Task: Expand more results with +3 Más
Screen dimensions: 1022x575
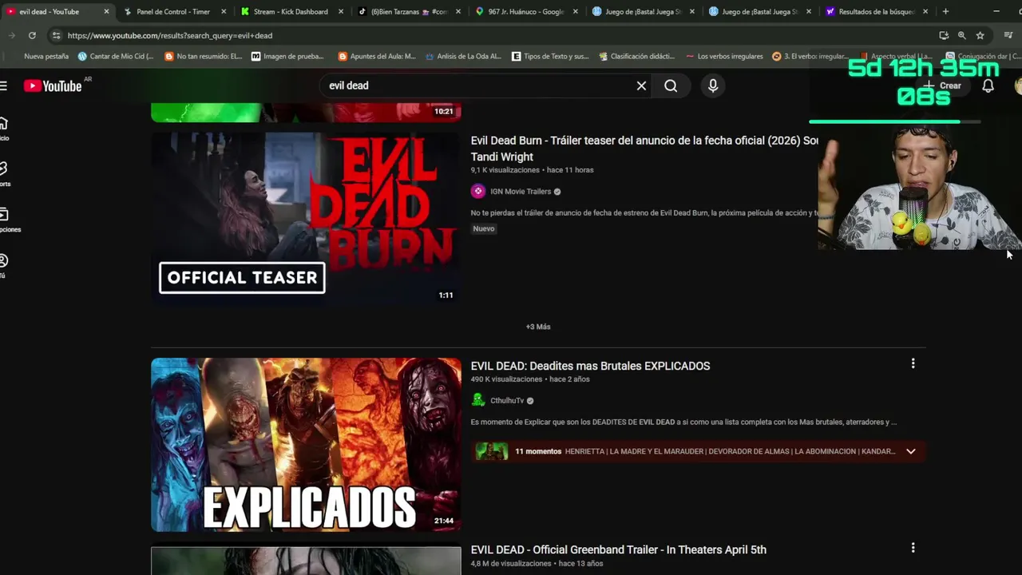Action: pos(538,327)
